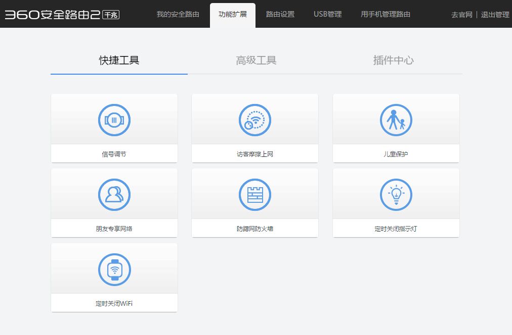Select 用手机管理路由 in the navigation bar
The width and height of the screenshot is (512, 335).
click(x=387, y=15)
